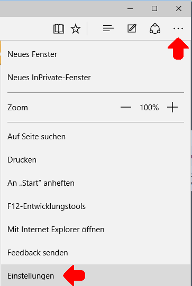Select Drucken from the menu
192x286 pixels.
(96, 160)
